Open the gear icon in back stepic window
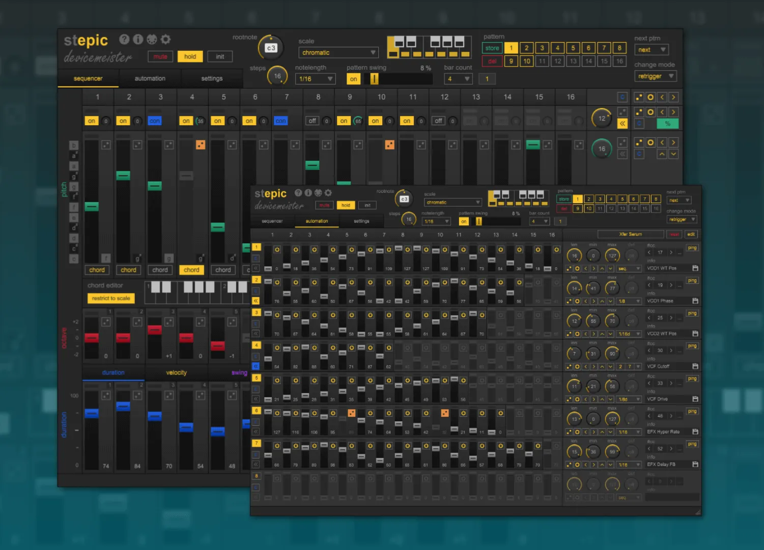Image resolution: width=764 pixels, height=550 pixels. tap(165, 39)
